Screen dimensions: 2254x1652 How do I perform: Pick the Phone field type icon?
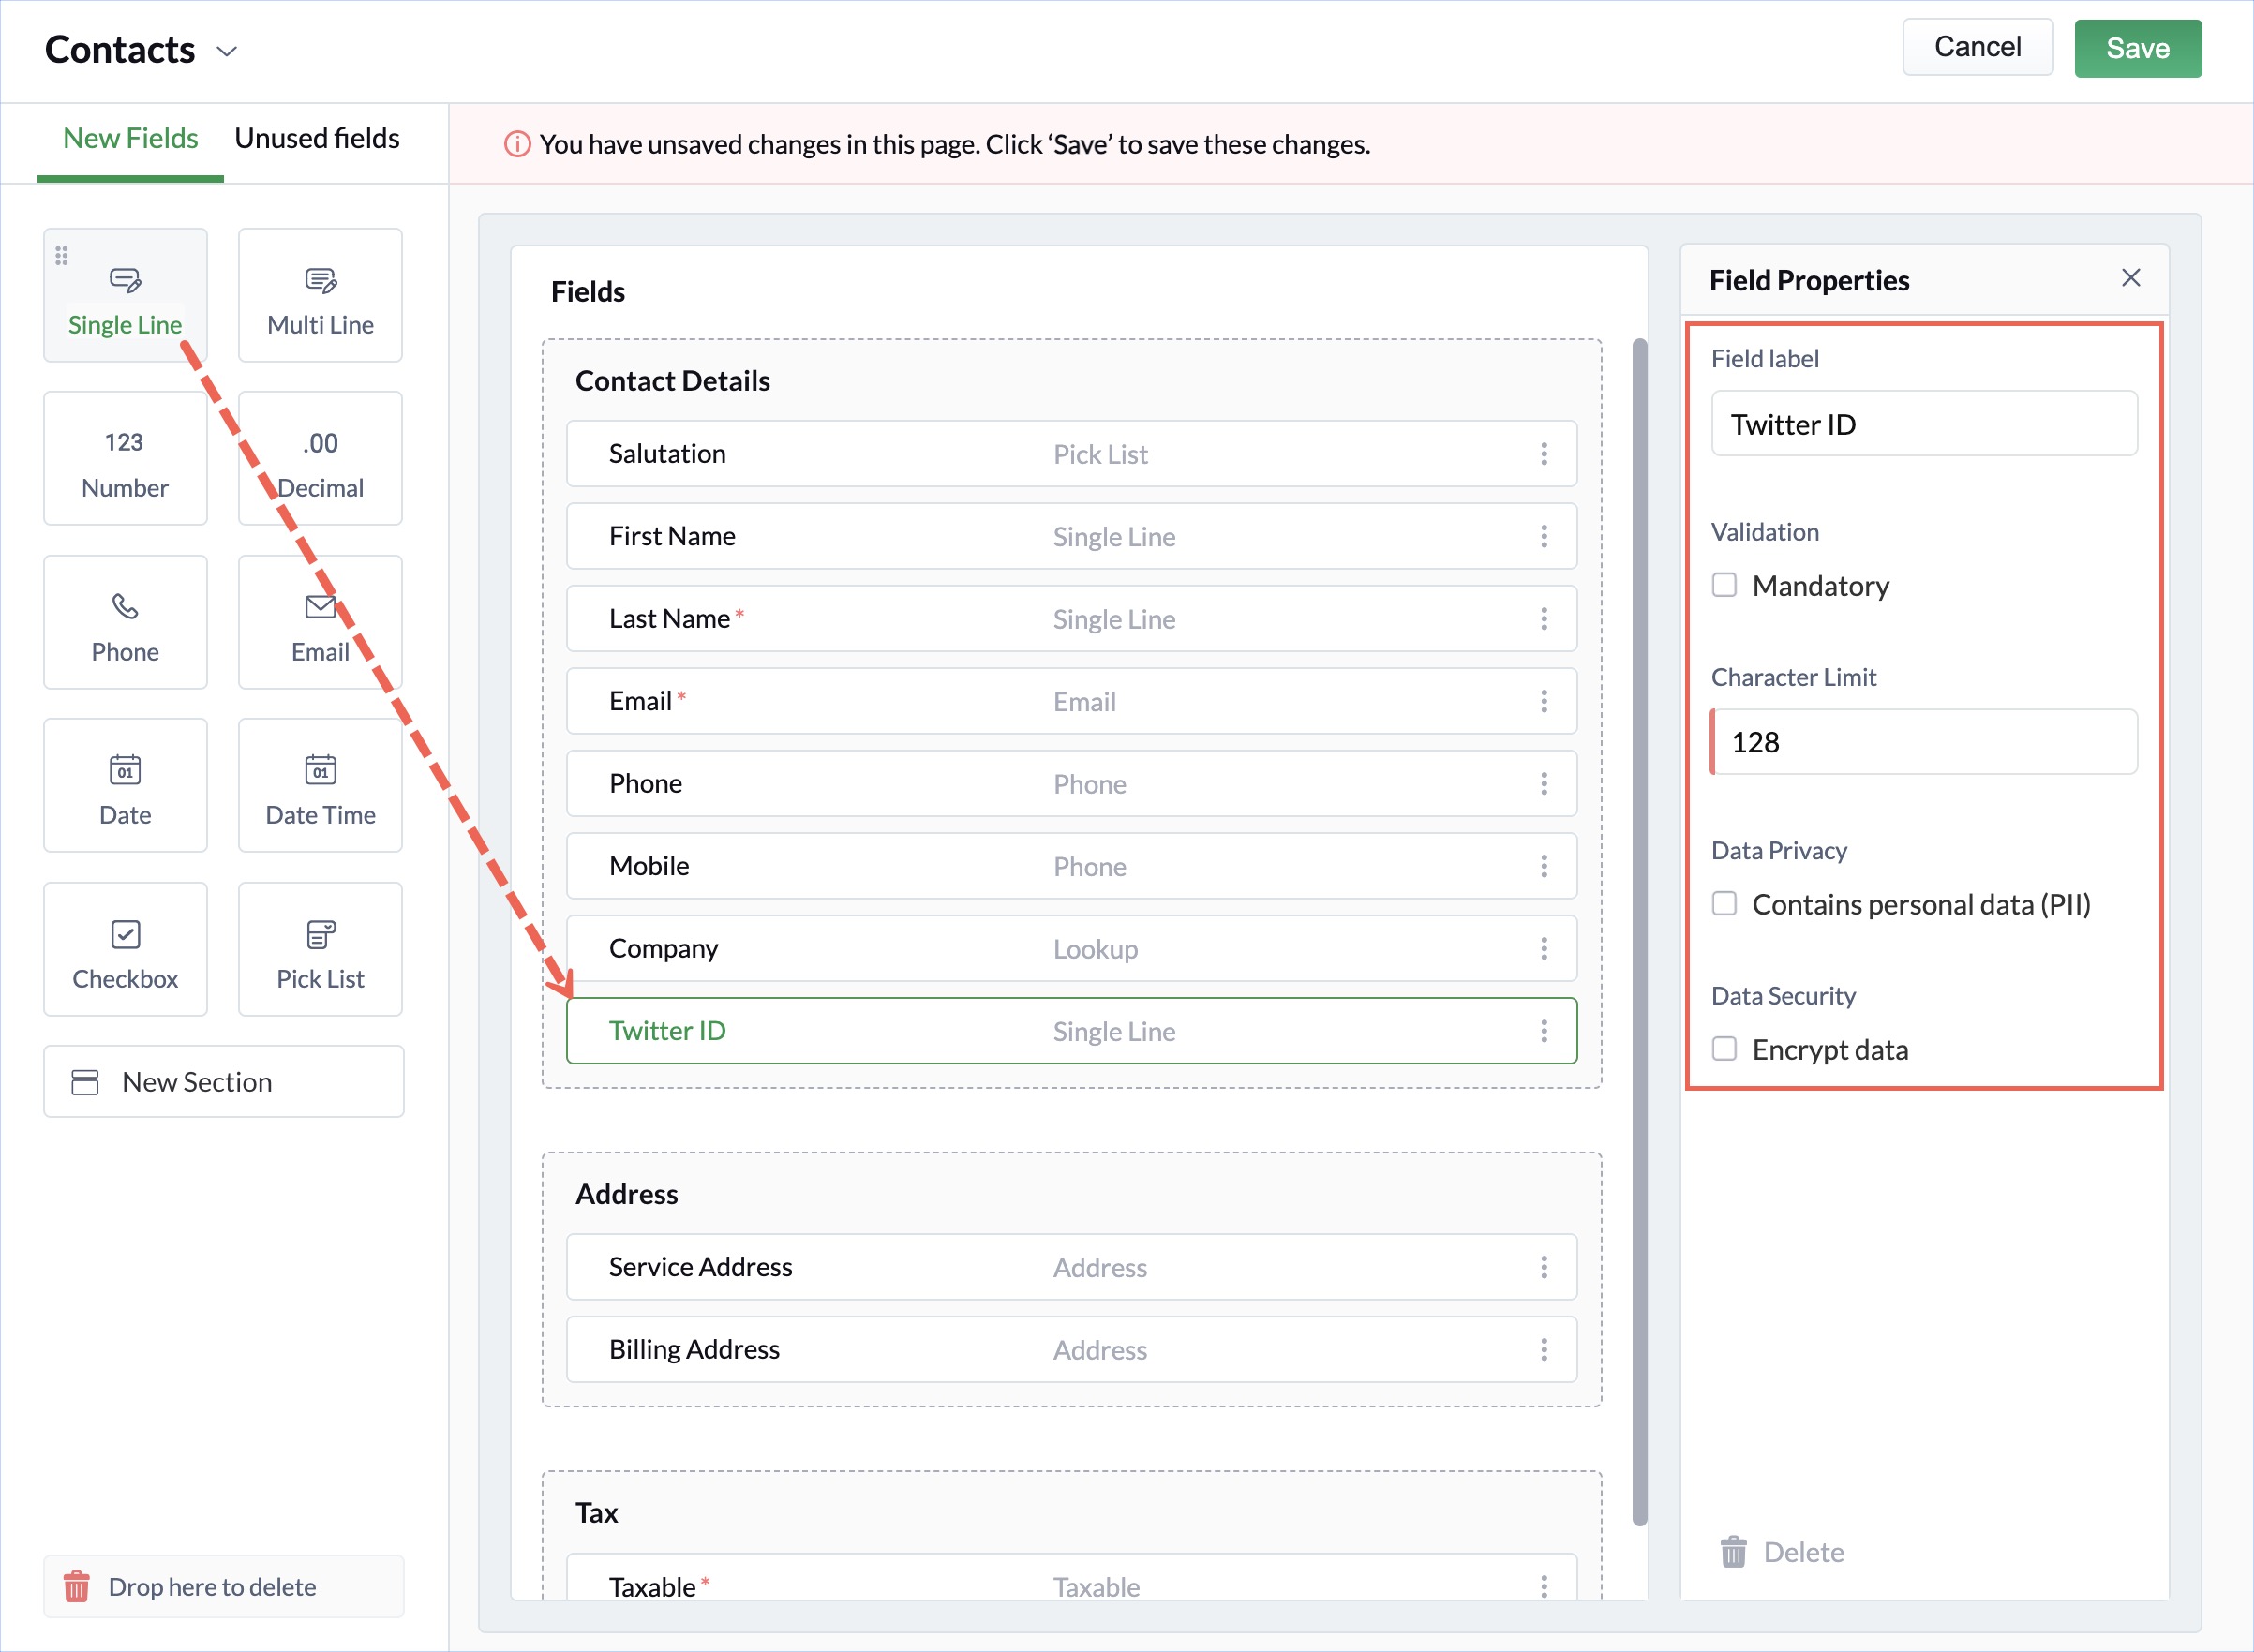tap(125, 606)
